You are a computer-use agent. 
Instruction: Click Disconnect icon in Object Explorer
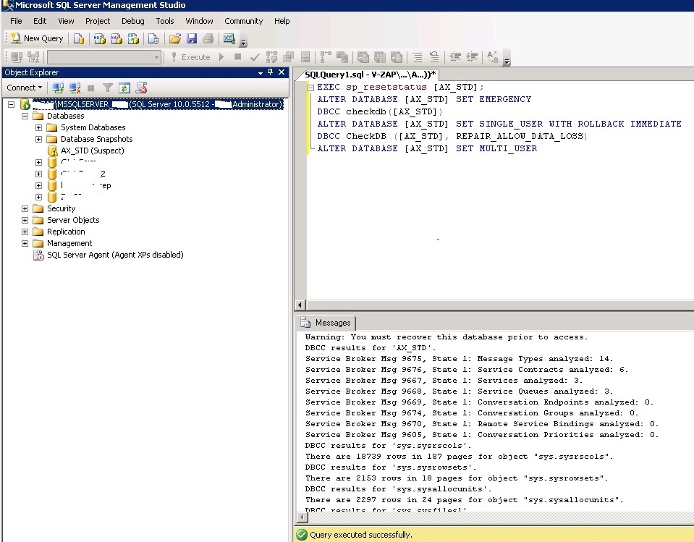(x=75, y=88)
